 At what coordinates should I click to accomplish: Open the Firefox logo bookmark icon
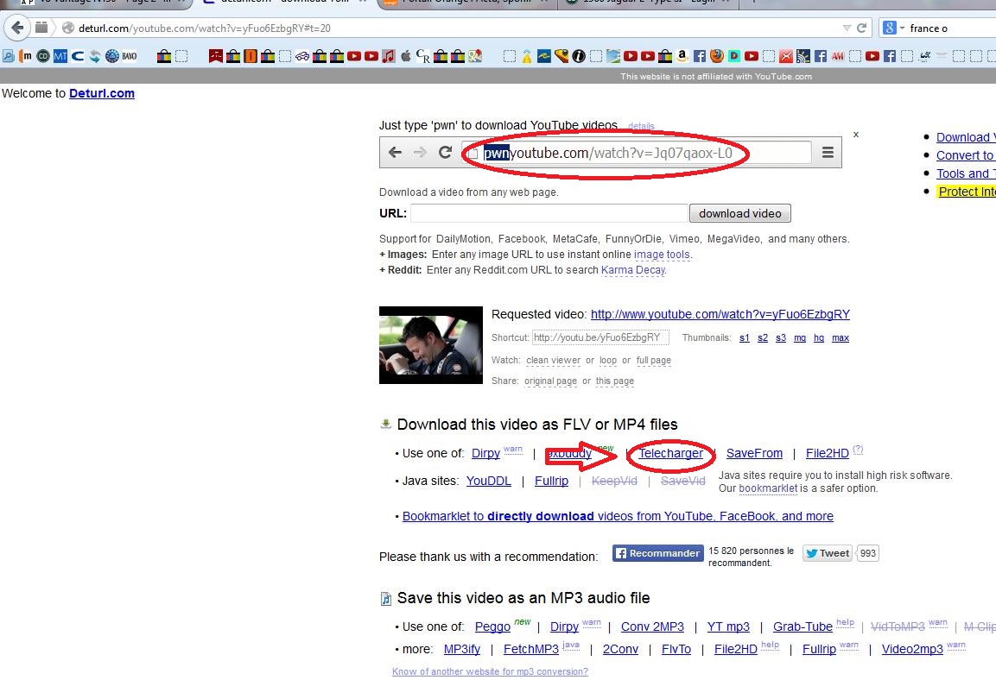[x=716, y=56]
